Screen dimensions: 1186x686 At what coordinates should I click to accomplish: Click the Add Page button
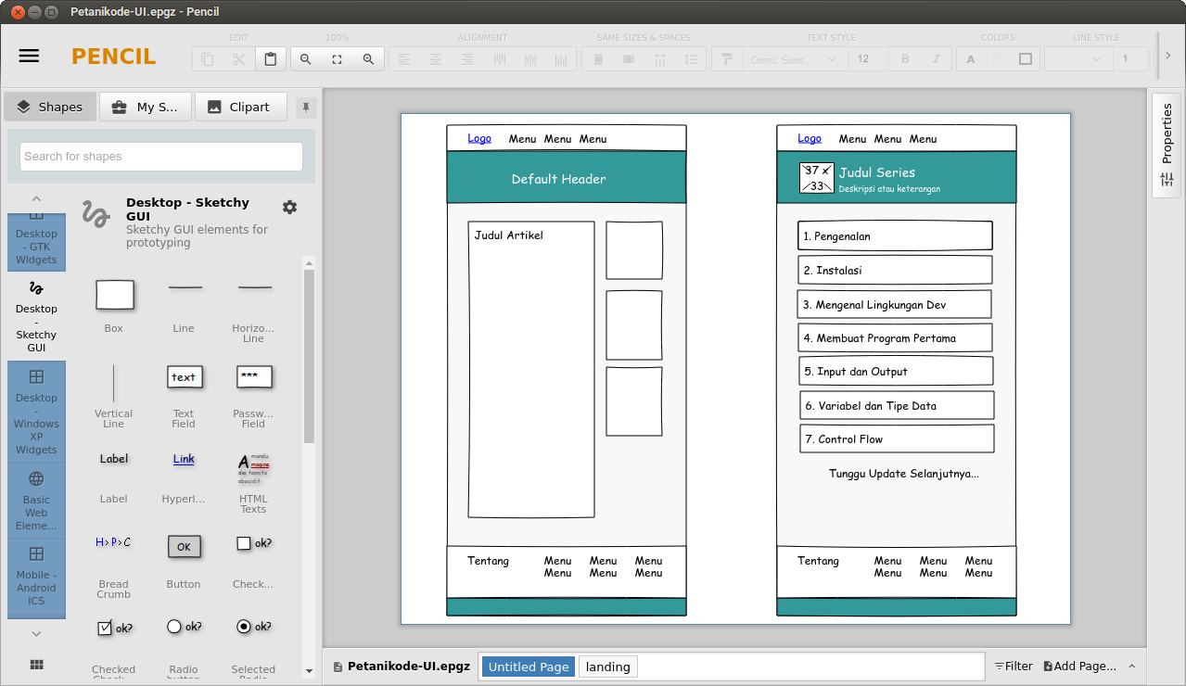point(1079,667)
